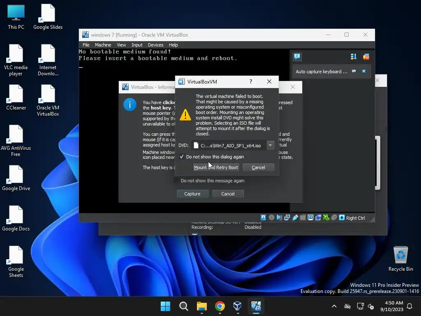Close the VirtualBox Information dialog
The image size is (421, 316).
click(293, 87)
